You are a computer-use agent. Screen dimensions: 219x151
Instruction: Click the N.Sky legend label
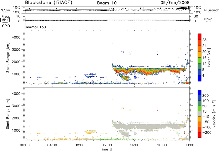(5, 10)
